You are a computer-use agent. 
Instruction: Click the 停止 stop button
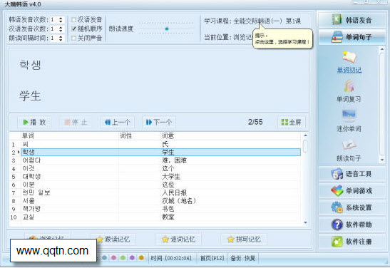pyautogui.click(x=76, y=122)
